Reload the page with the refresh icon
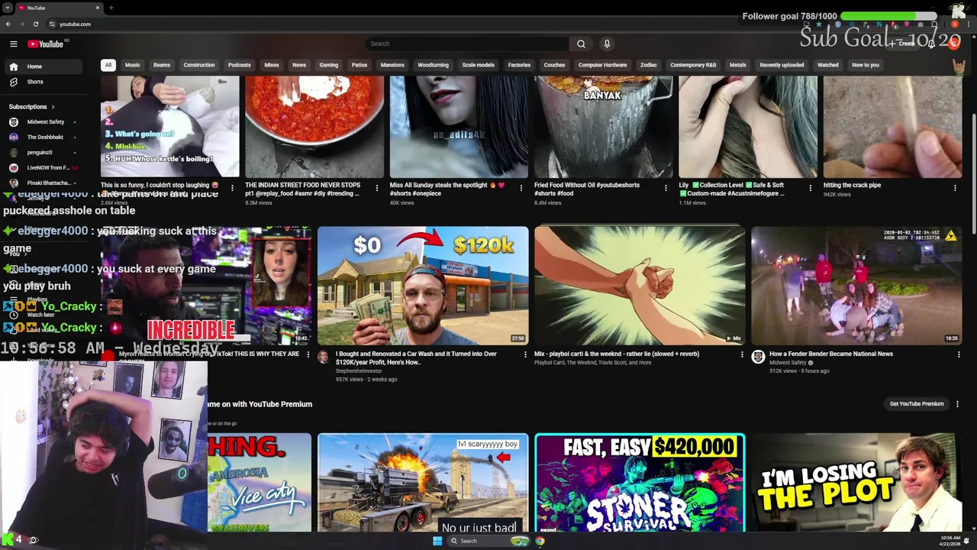This screenshot has height=550, width=977. (34, 24)
